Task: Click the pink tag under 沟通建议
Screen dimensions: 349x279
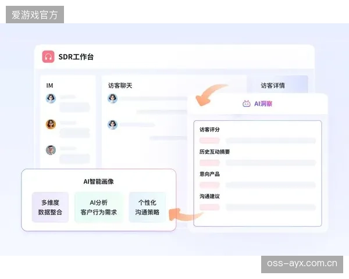Action: click(209, 207)
